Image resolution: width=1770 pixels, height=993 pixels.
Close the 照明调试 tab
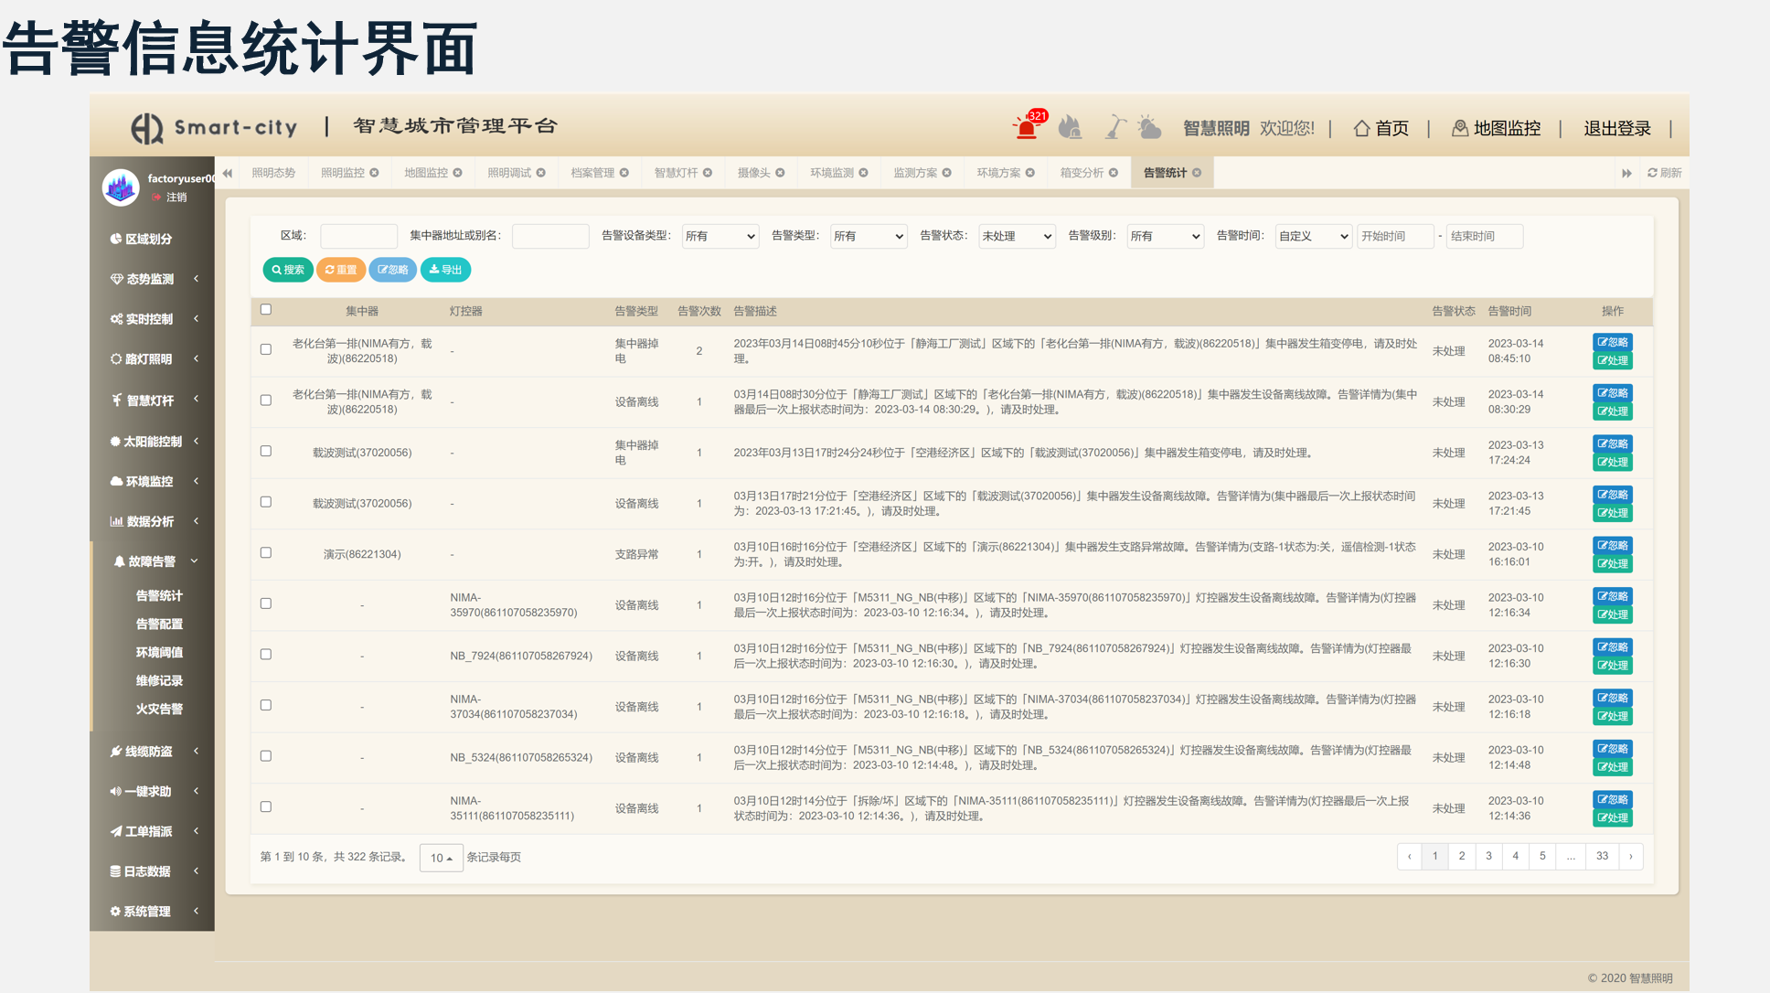pyautogui.click(x=540, y=173)
